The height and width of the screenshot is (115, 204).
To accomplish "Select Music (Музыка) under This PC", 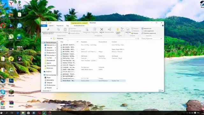I will pos(48,88).
